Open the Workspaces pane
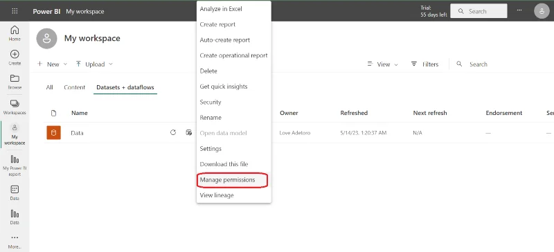The image size is (554, 252). tap(15, 107)
